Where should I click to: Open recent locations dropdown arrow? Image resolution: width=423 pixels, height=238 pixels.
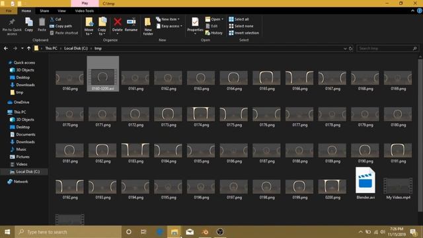22,48
